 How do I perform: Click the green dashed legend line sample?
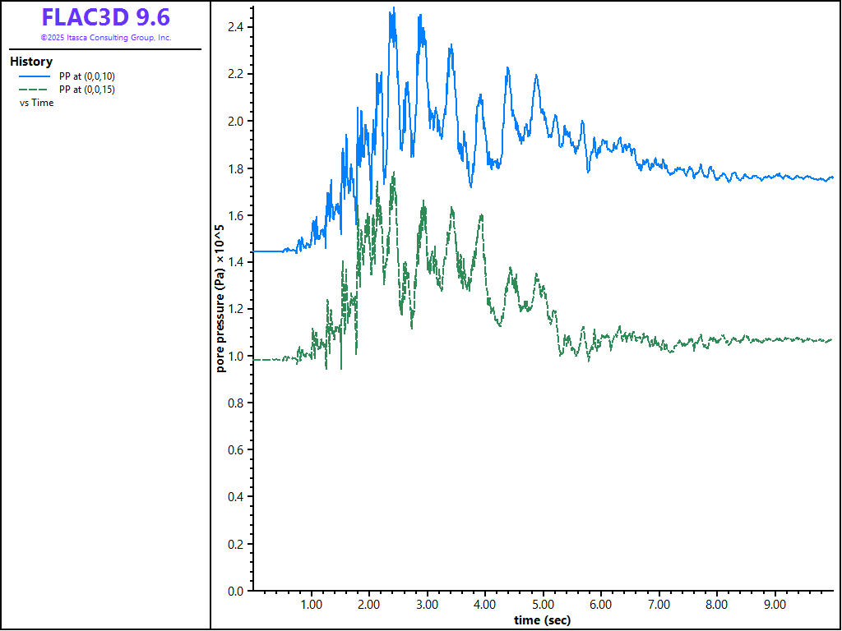35,90
